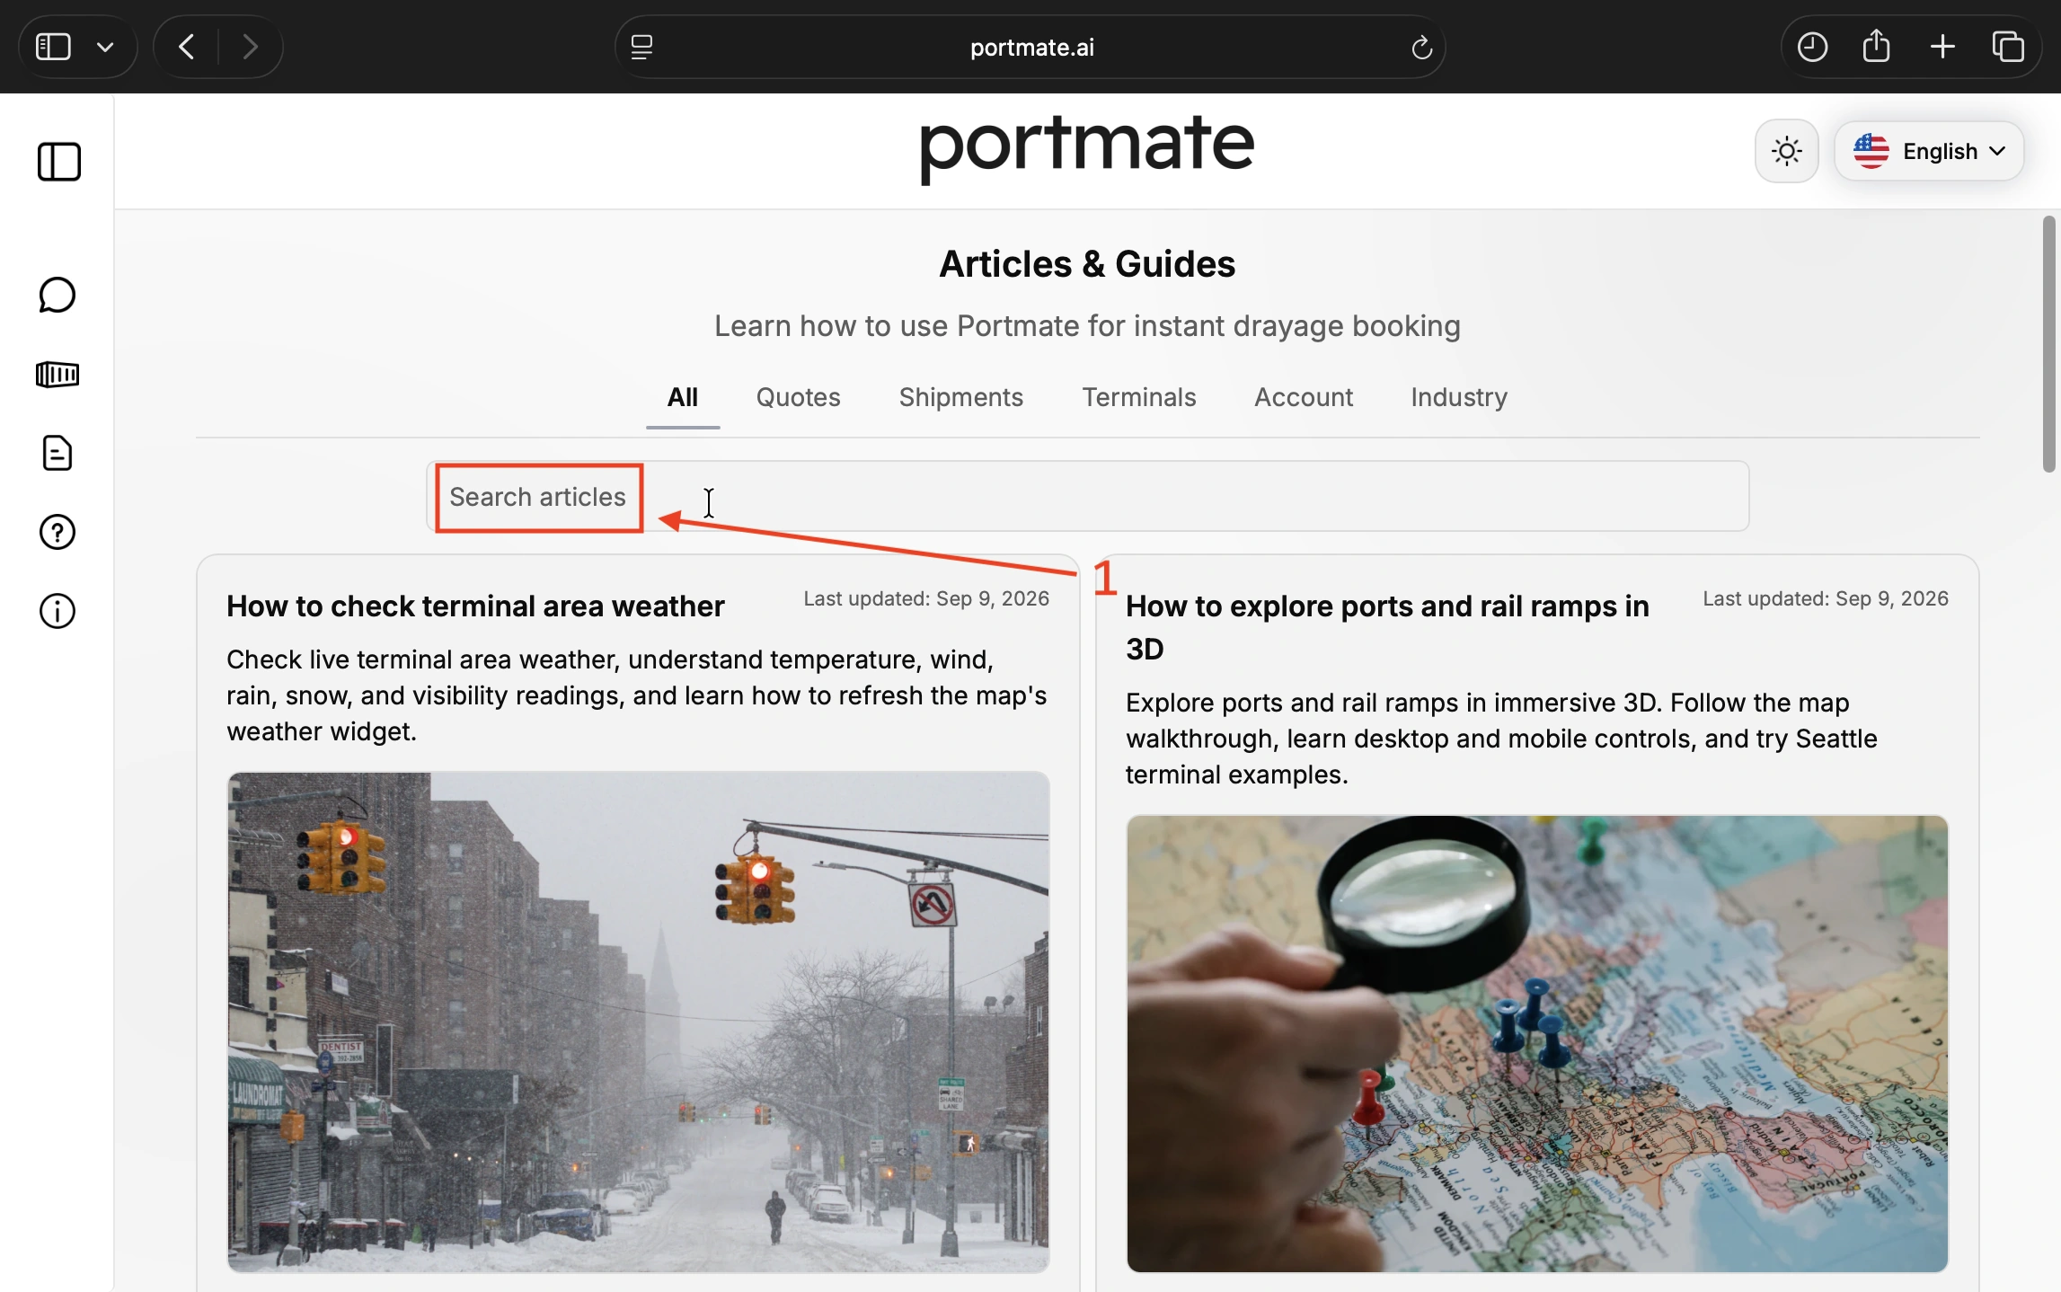Expand the Safari sidebar chevron menu

click(105, 47)
